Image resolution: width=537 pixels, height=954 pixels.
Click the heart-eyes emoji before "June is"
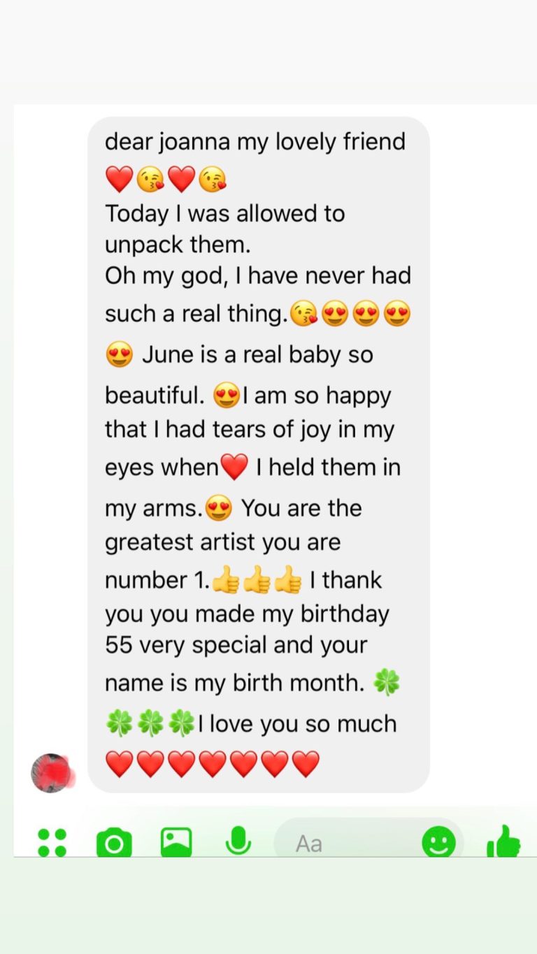click(x=119, y=356)
